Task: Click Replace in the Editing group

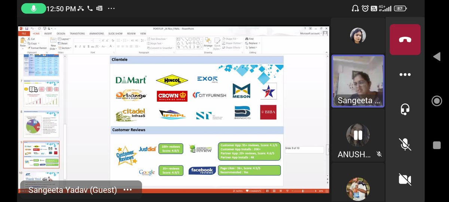Action: (x=253, y=43)
